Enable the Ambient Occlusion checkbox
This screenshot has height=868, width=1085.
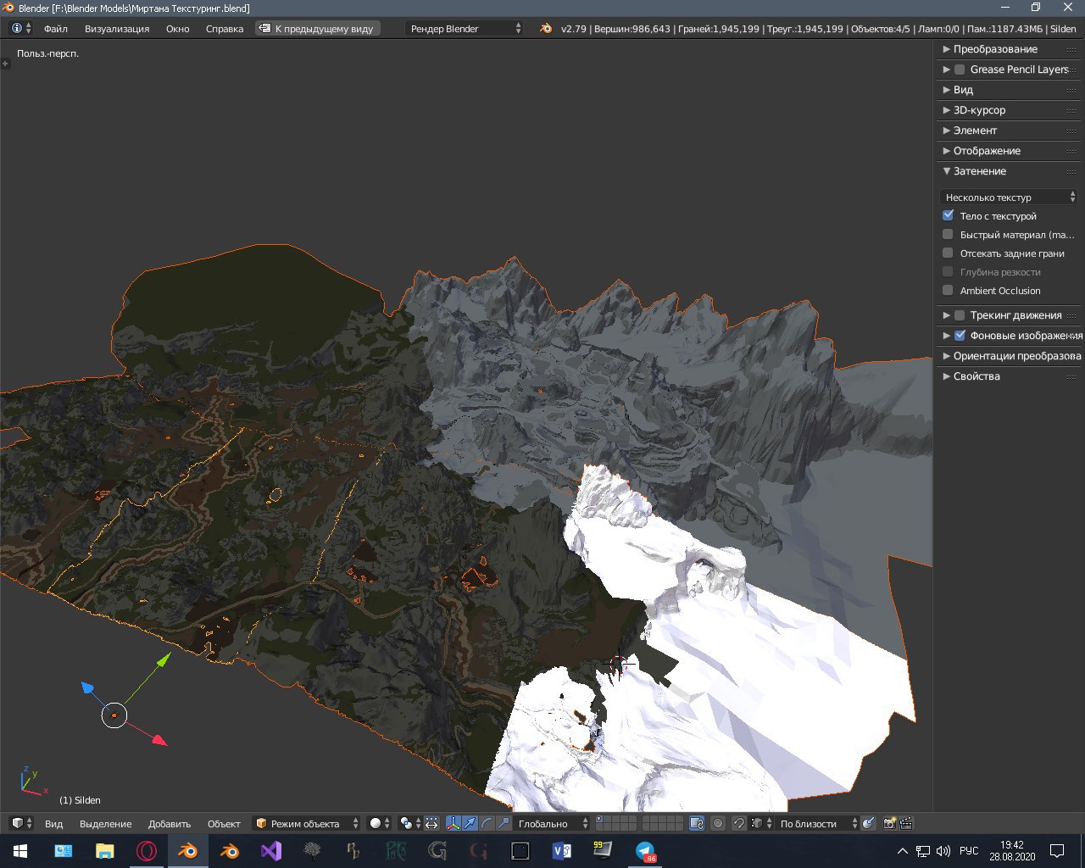coord(948,290)
